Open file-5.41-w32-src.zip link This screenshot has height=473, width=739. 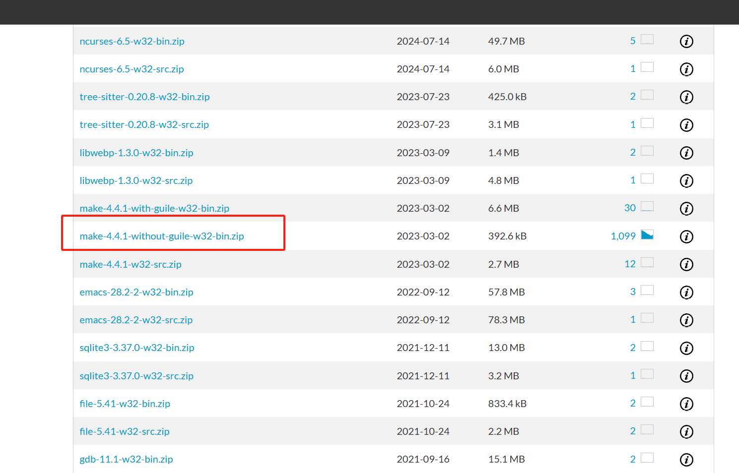point(125,431)
